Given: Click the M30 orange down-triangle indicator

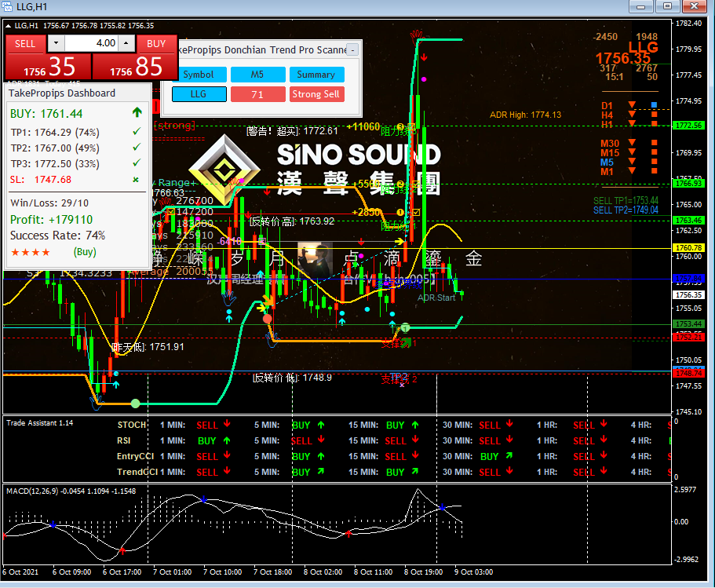Looking at the screenshot, I should (632, 142).
